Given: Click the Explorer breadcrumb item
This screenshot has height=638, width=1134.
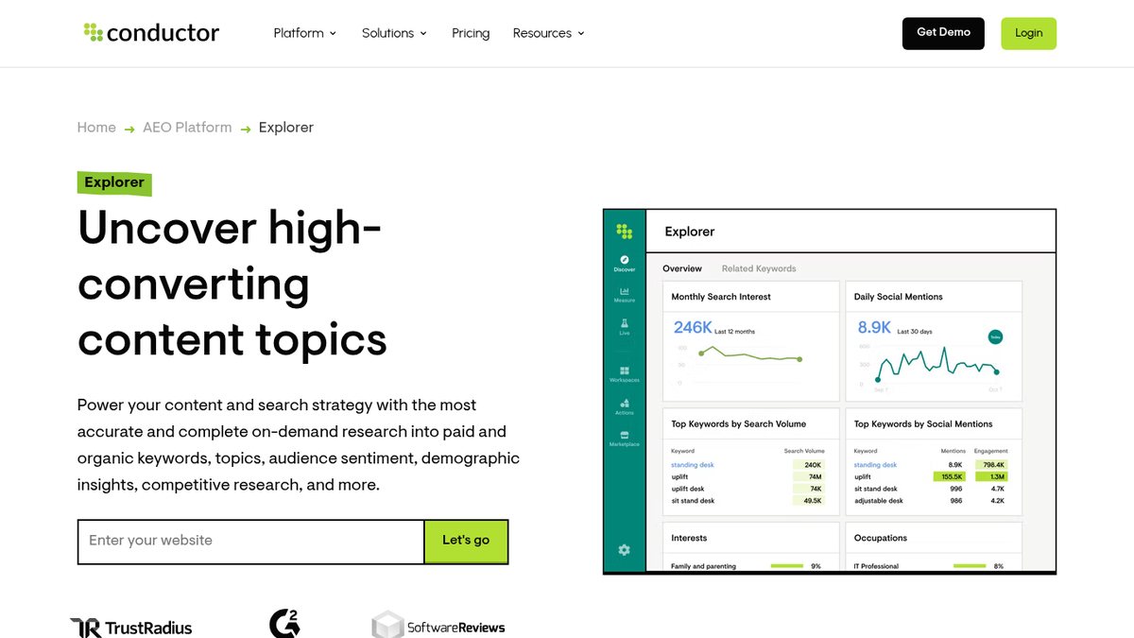Looking at the screenshot, I should 286,128.
